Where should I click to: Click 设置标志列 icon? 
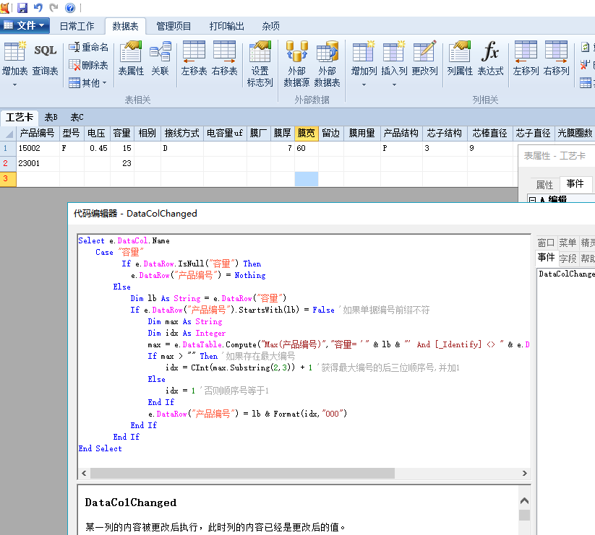pyautogui.click(x=260, y=64)
